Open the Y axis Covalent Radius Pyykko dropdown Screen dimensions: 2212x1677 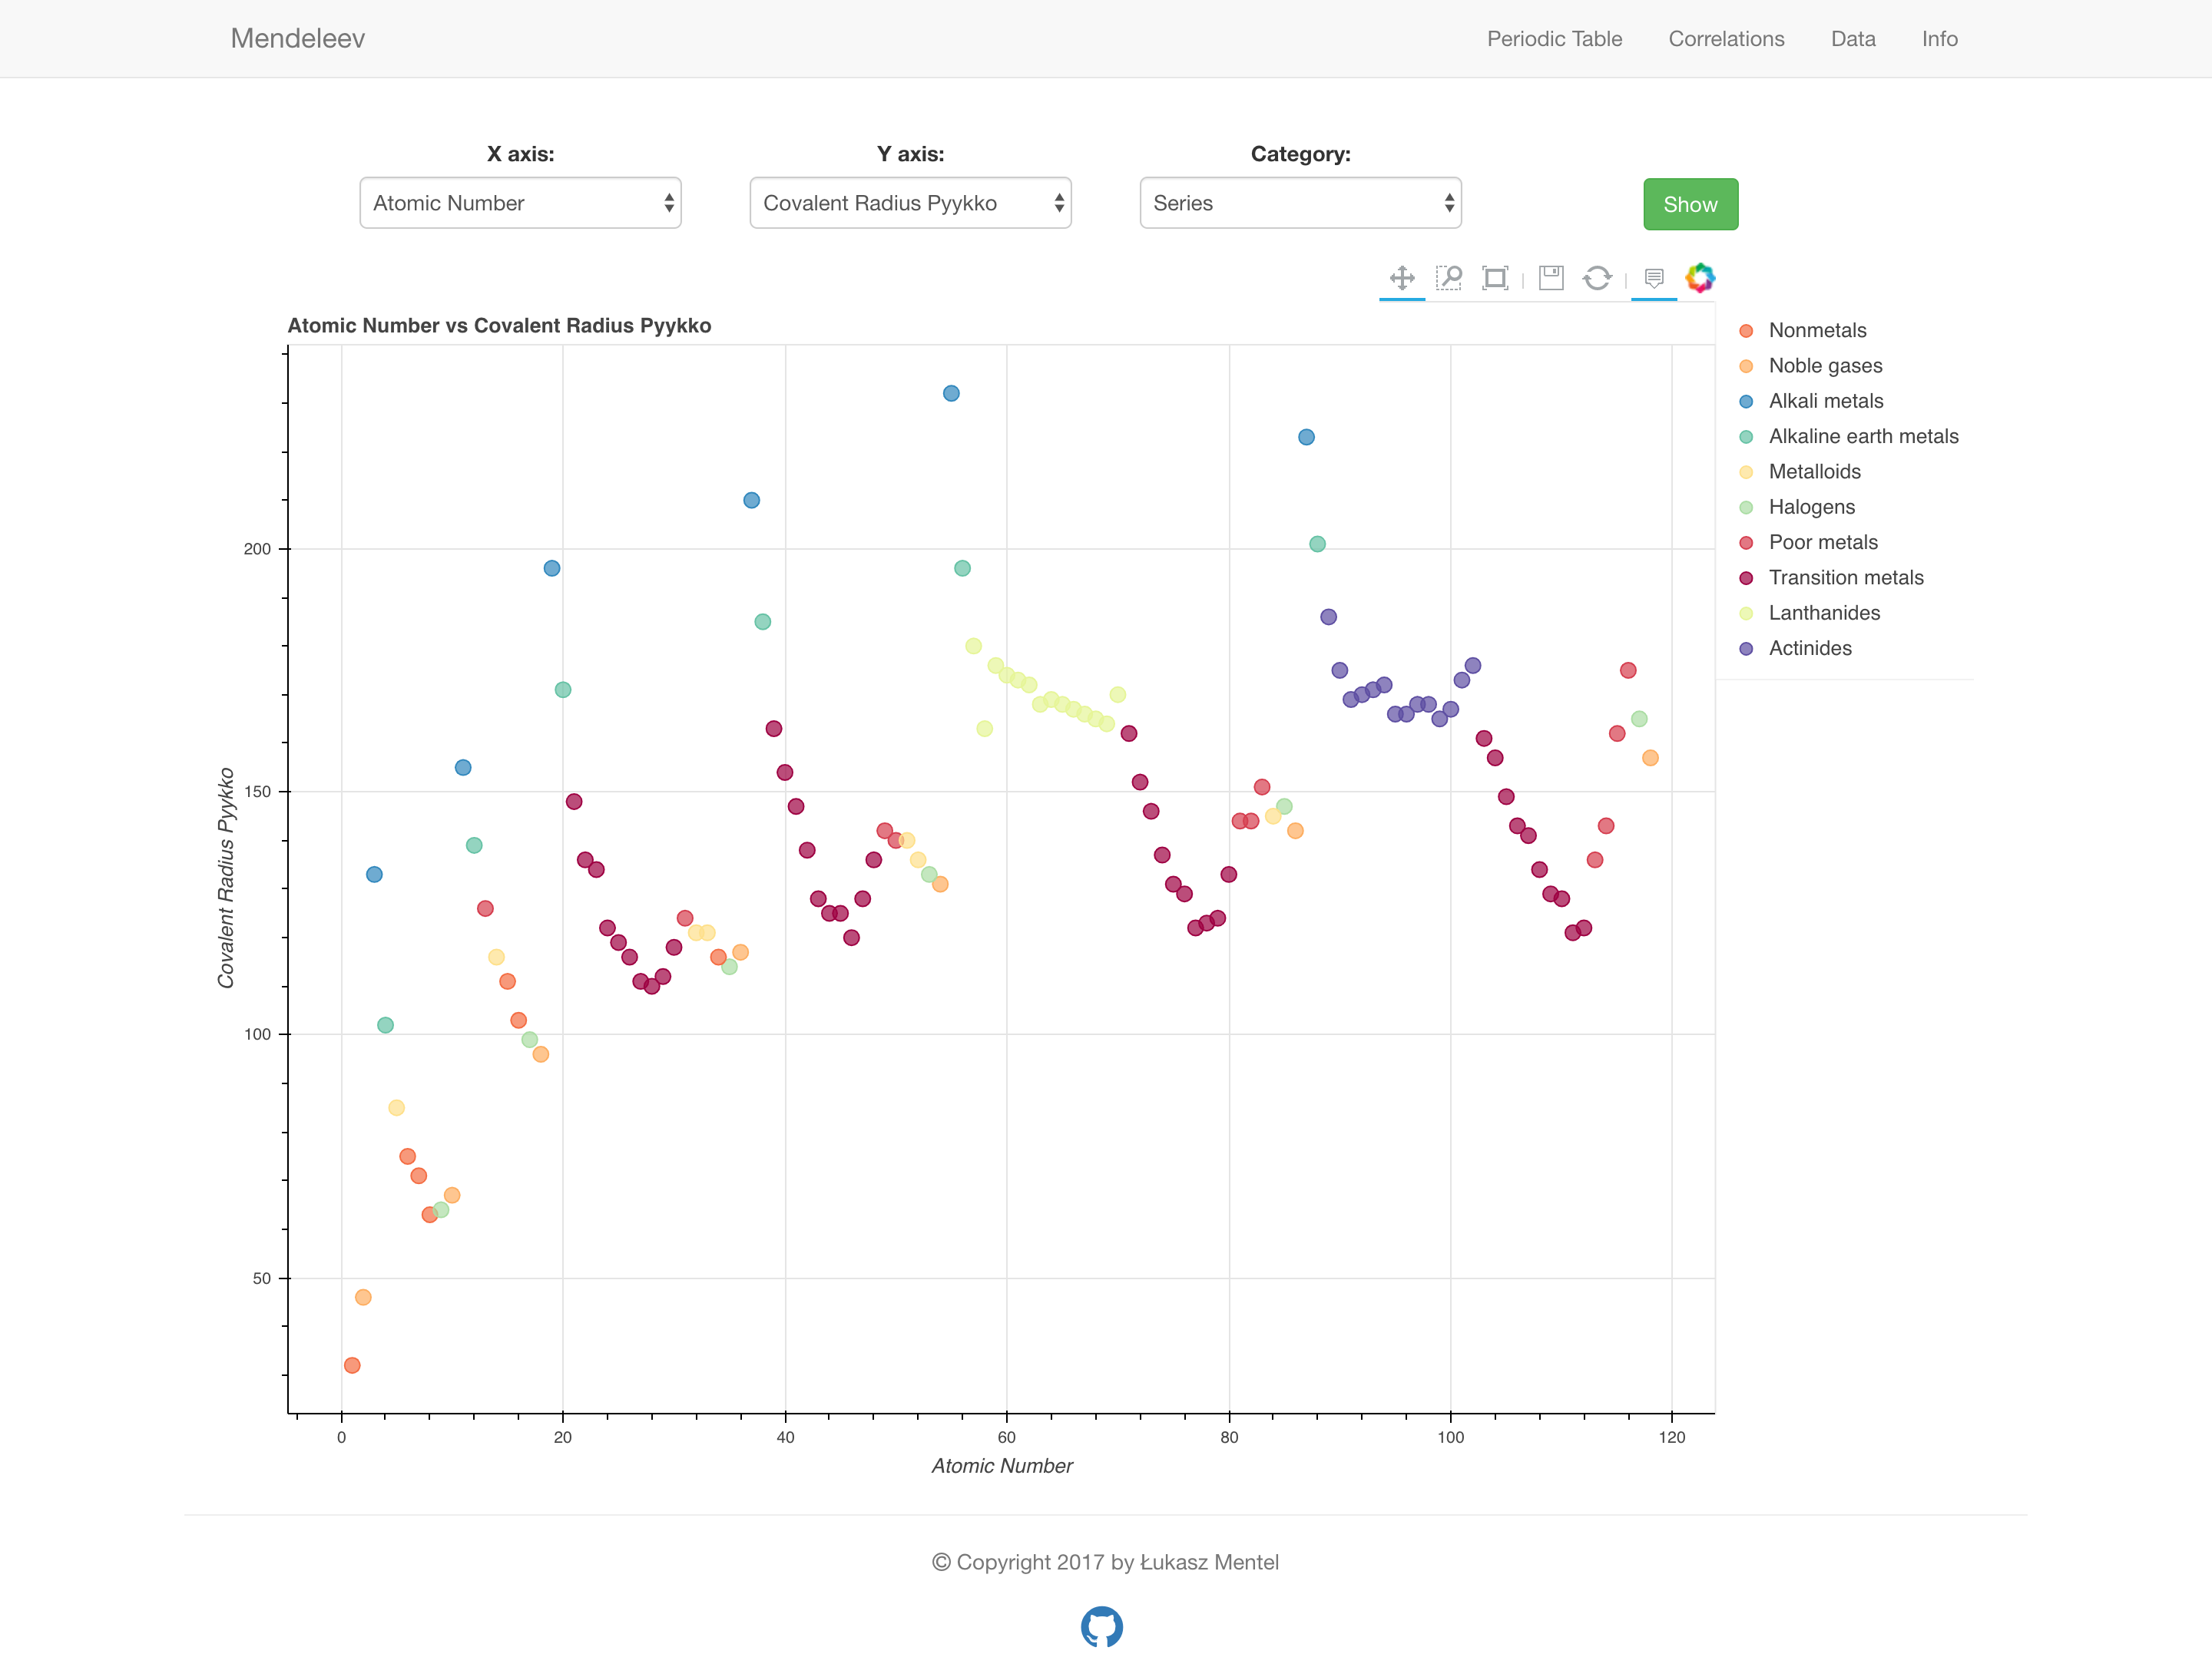910,203
